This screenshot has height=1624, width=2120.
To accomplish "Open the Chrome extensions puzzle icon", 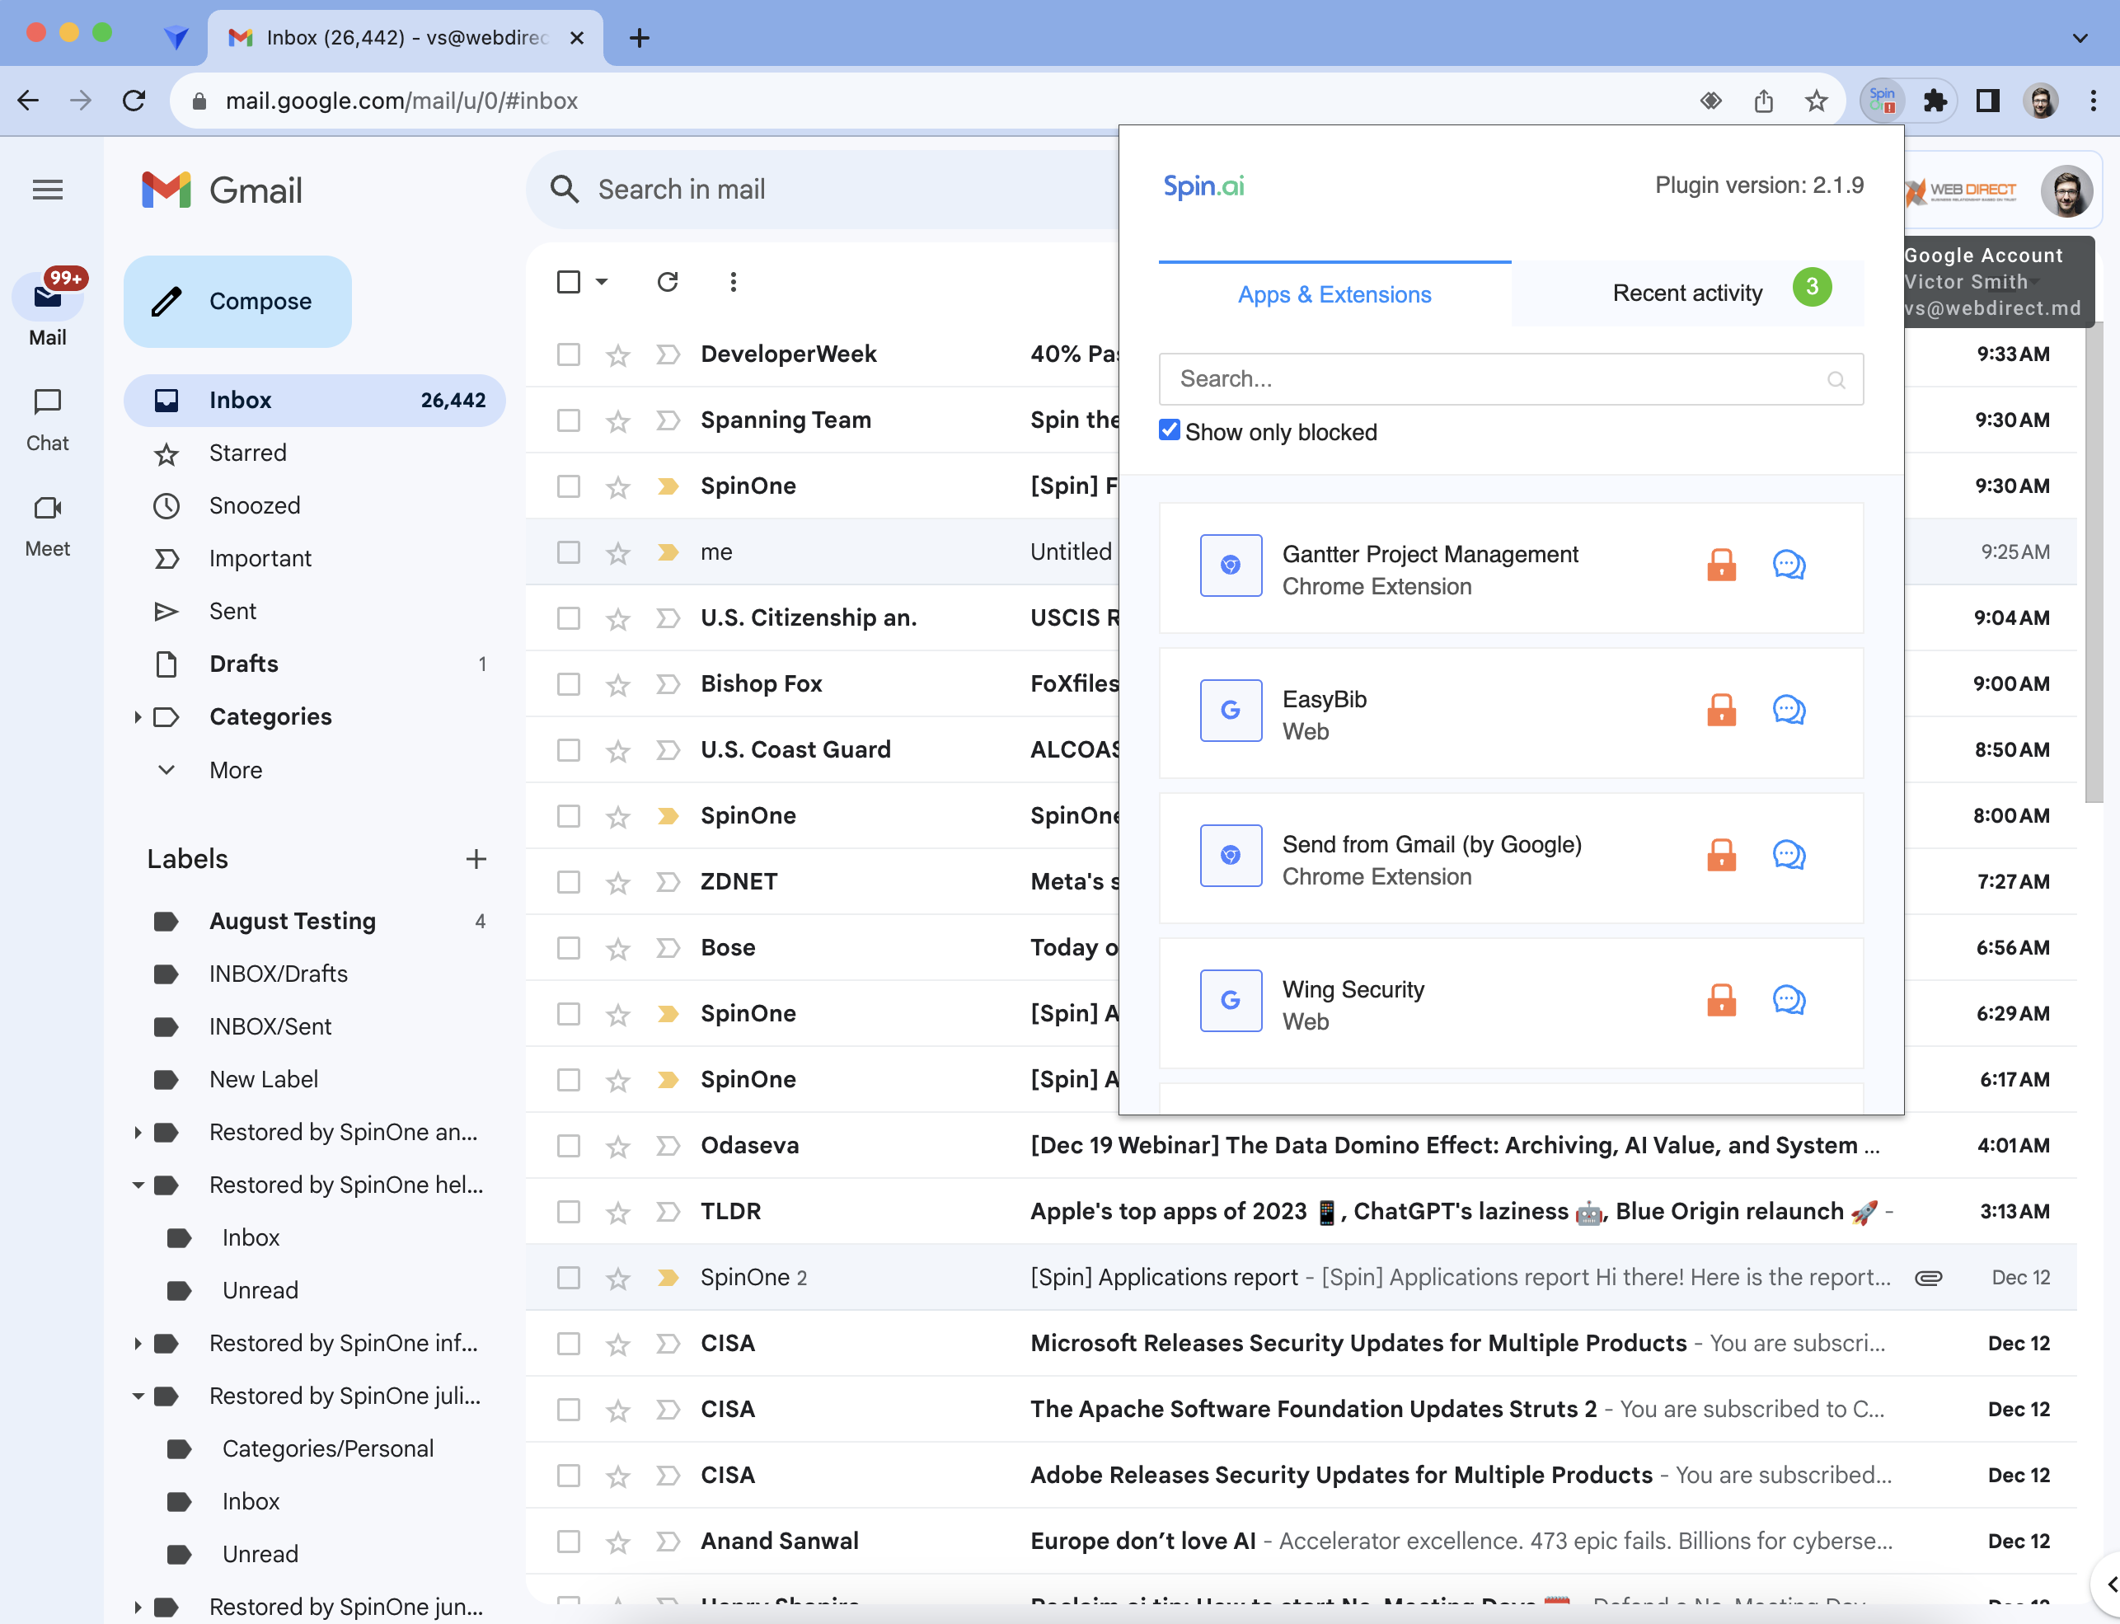I will (1935, 101).
